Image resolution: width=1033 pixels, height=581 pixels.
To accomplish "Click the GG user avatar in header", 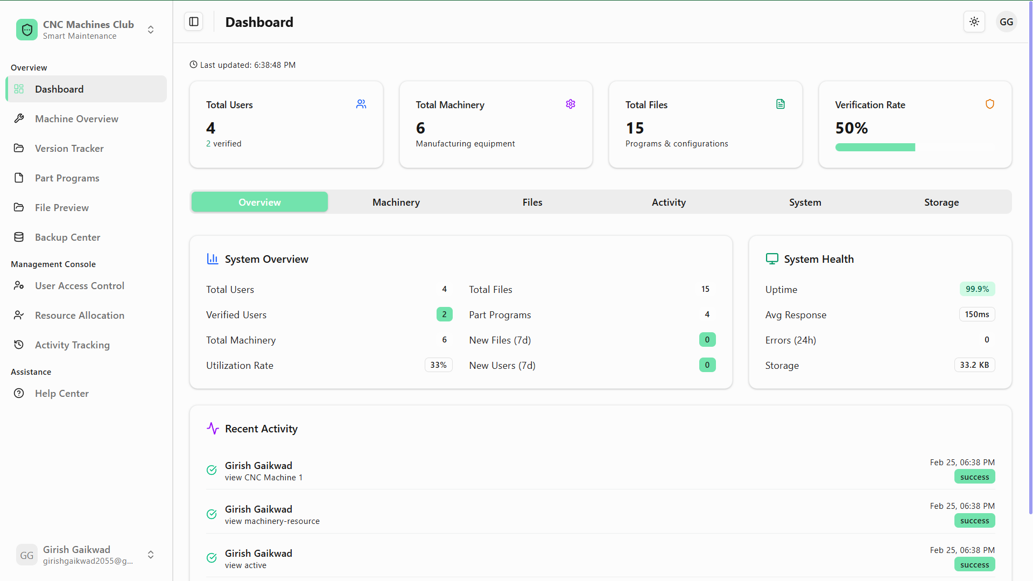I will coord(1006,22).
